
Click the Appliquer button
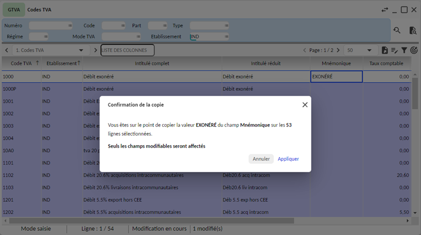pyautogui.click(x=288, y=159)
